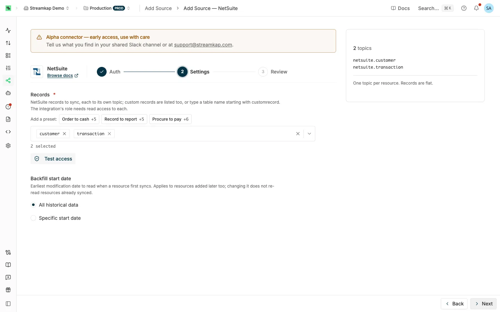Clear all selected records
500x312 pixels.
coord(298,134)
